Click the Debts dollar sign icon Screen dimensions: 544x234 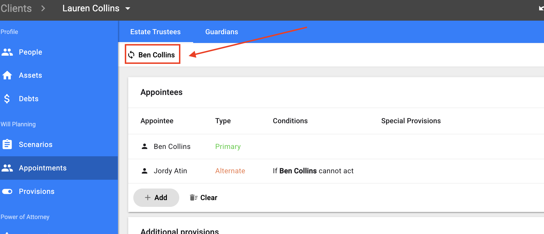click(x=7, y=99)
